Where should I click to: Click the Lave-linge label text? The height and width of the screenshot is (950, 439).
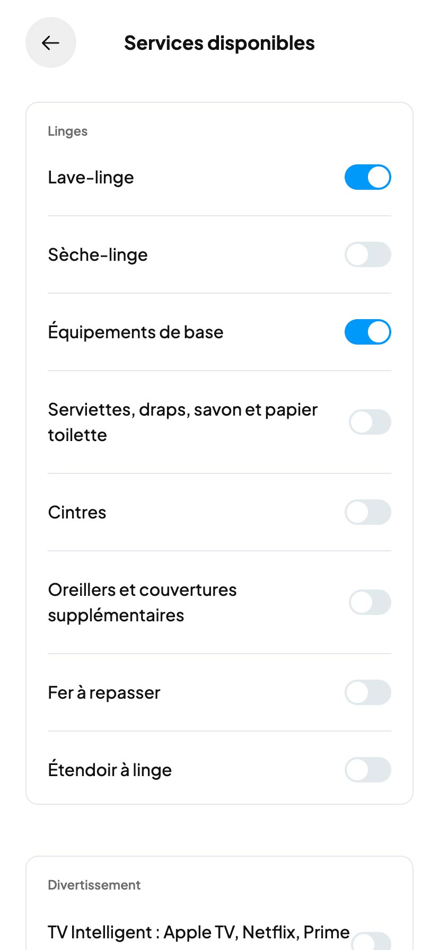click(x=91, y=177)
